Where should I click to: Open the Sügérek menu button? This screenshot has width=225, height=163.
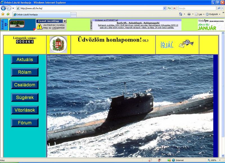coord(25,97)
